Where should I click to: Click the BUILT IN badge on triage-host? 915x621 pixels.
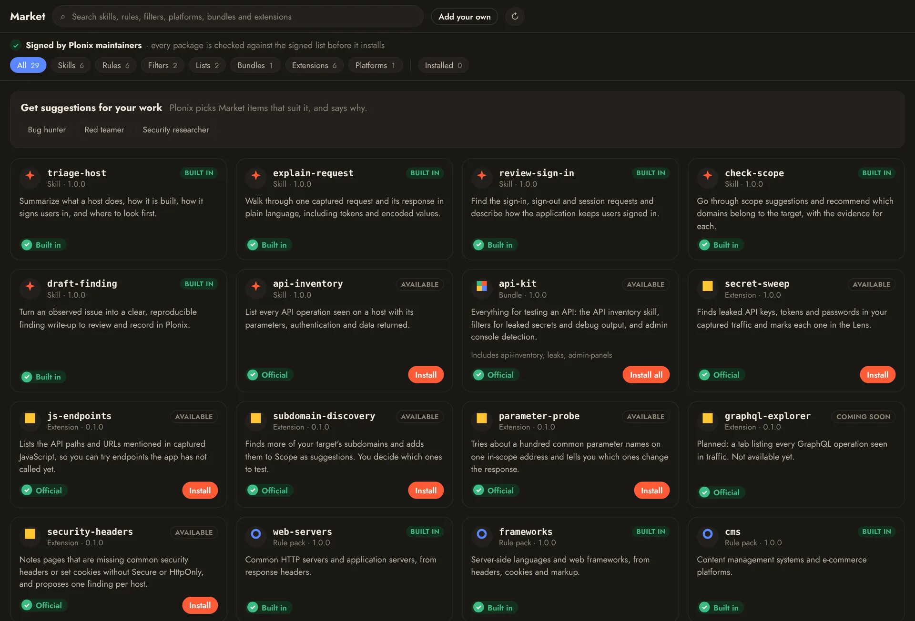tap(199, 173)
